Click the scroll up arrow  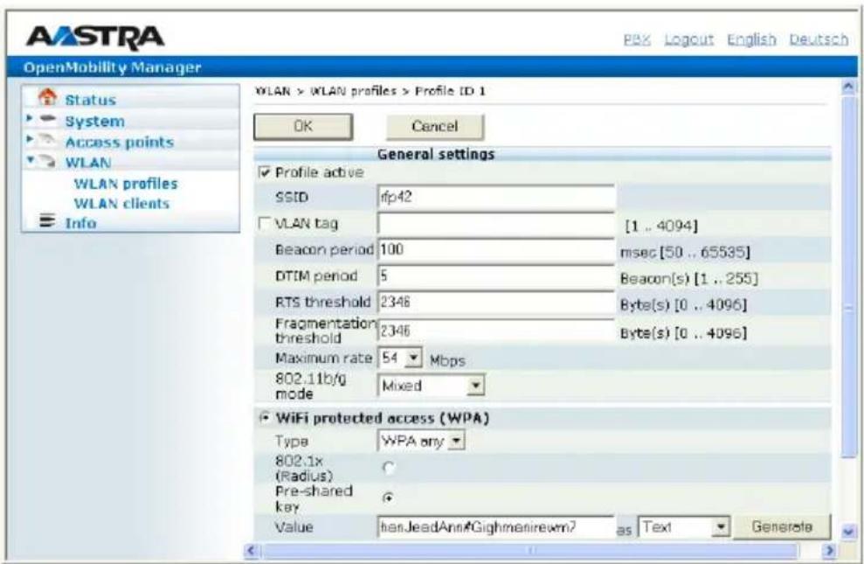849,87
